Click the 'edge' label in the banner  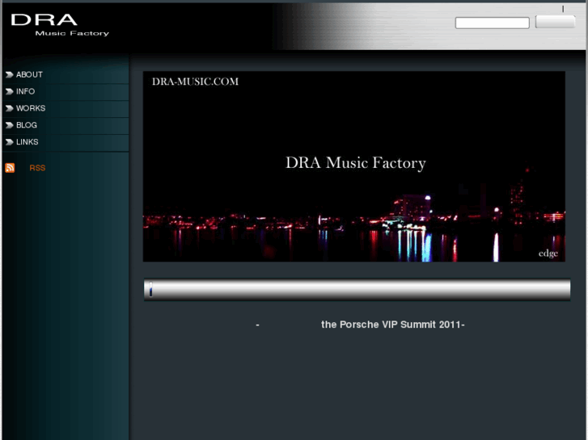[548, 254]
